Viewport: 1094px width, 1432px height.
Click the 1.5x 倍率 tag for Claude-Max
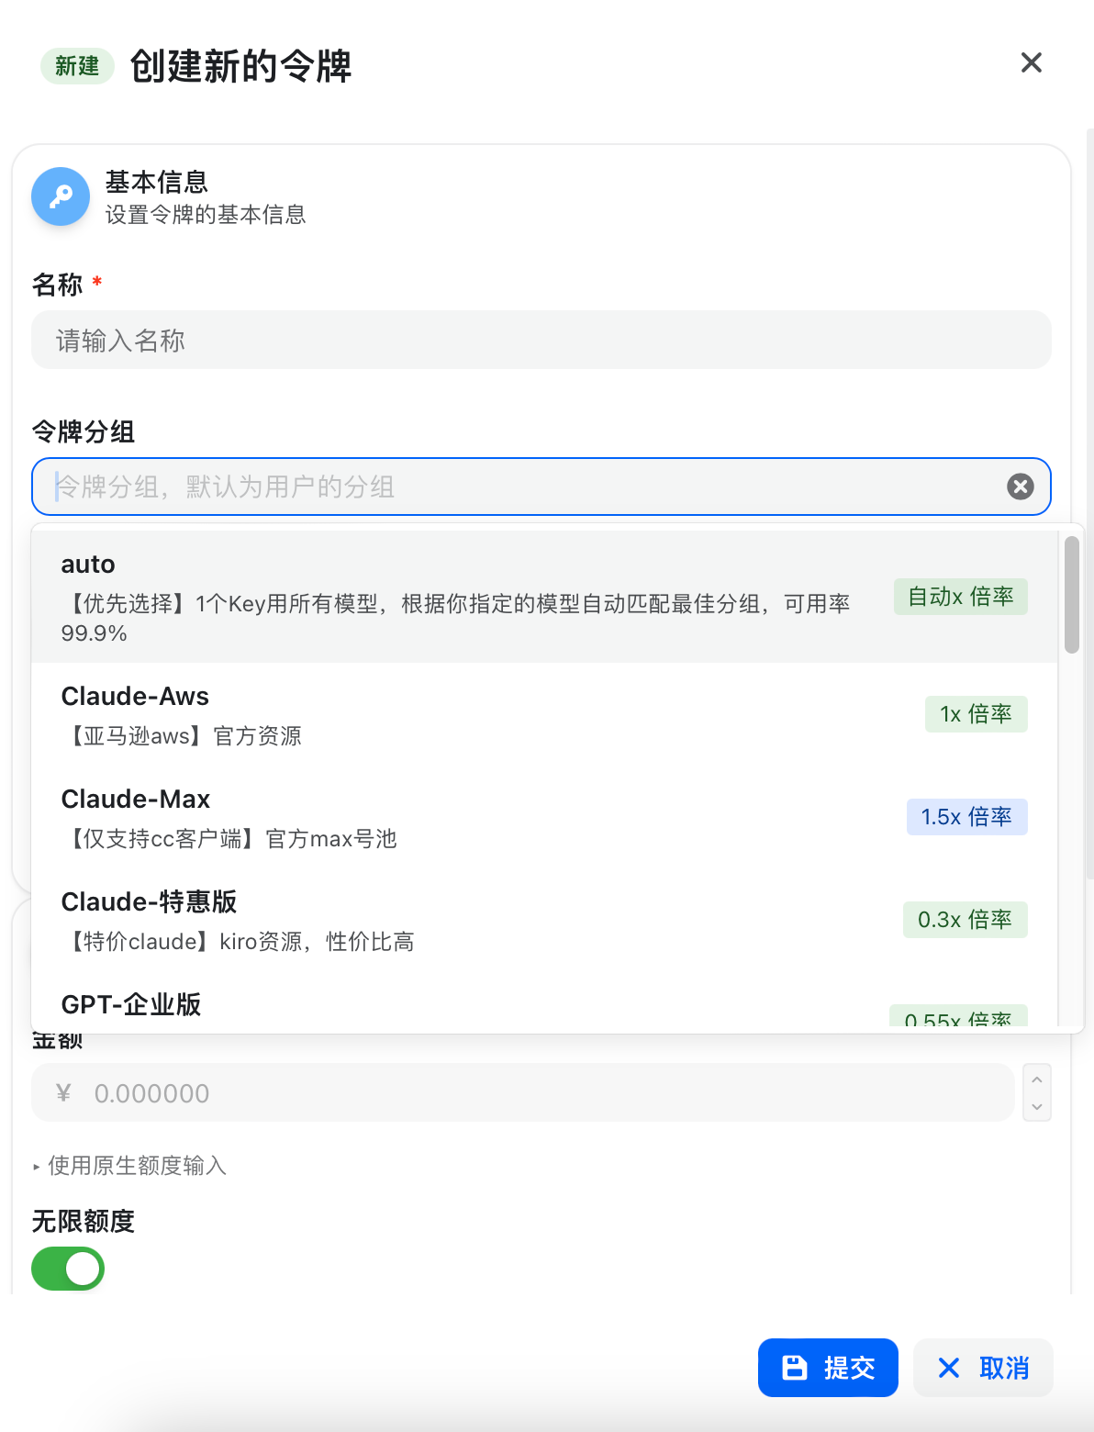coord(966,817)
